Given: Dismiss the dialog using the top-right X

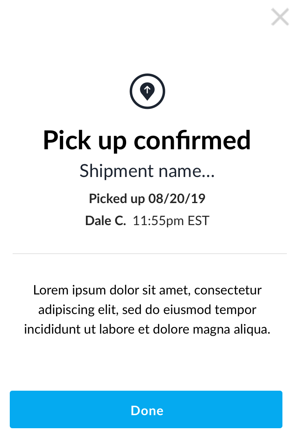Looking at the screenshot, I should point(280,17).
